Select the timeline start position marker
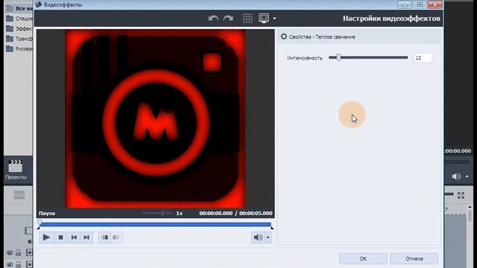This screenshot has height=268, width=477. pos(40,223)
